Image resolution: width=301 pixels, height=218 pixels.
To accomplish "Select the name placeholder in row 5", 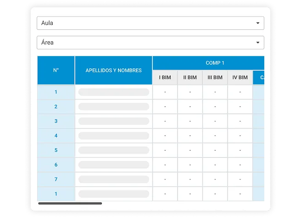I will point(114,150).
